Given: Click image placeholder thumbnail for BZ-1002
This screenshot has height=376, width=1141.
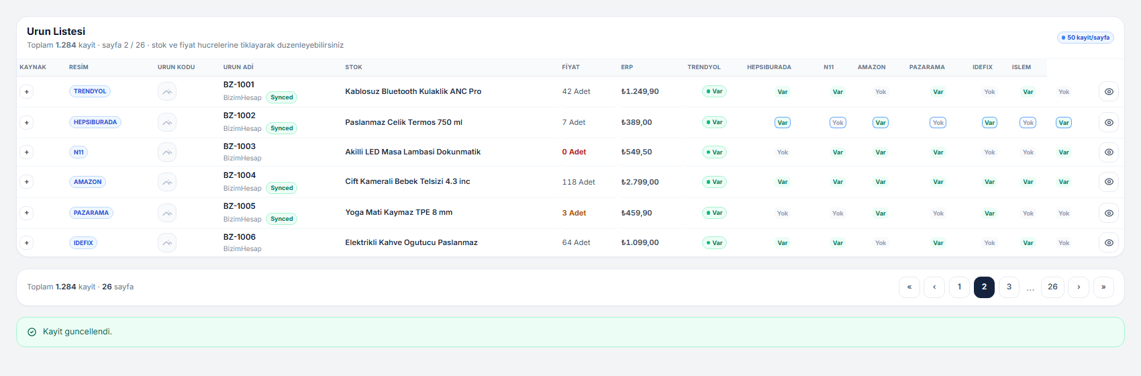Looking at the screenshot, I should pyautogui.click(x=167, y=122).
